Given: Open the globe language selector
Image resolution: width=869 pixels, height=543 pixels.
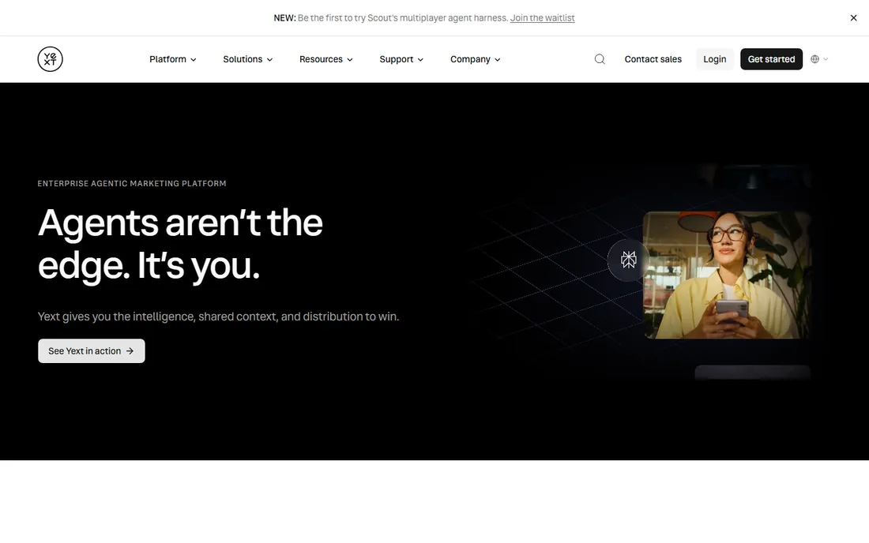Looking at the screenshot, I should click(x=819, y=59).
